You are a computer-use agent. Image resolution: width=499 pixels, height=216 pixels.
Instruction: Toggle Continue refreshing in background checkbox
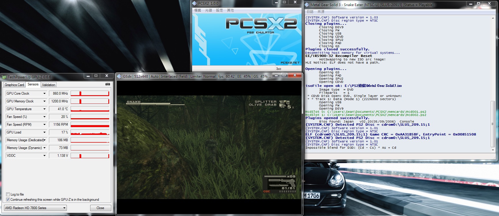click(x=8, y=200)
